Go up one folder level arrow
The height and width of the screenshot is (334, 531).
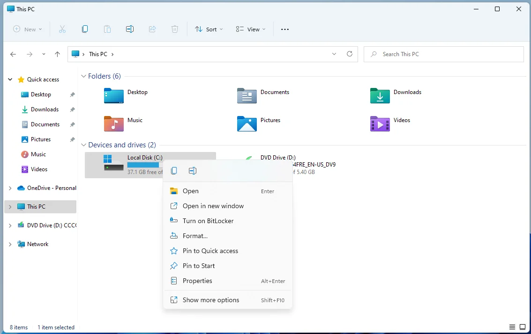57,54
